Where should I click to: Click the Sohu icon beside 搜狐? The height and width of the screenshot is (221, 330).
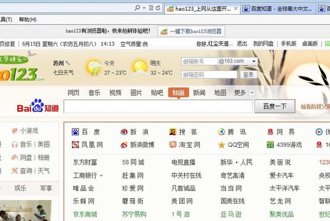click(173, 132)
